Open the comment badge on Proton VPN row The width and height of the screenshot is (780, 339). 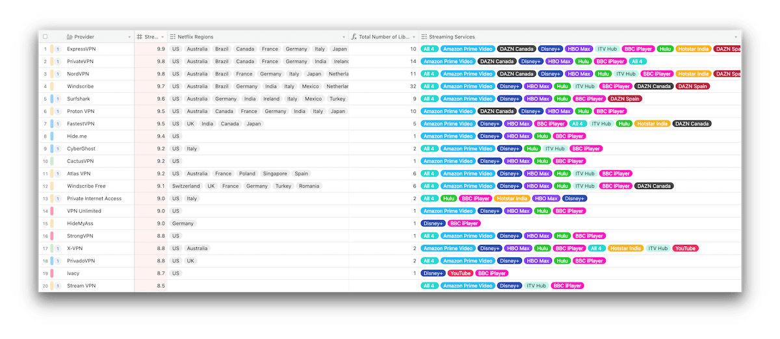[57, 112]
